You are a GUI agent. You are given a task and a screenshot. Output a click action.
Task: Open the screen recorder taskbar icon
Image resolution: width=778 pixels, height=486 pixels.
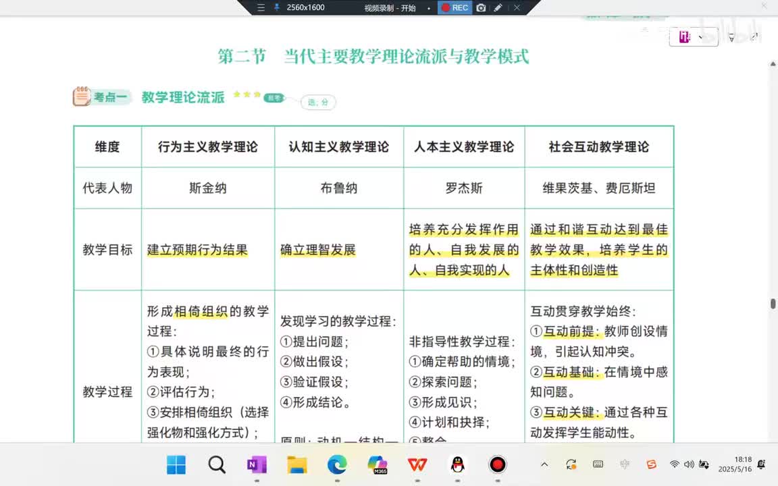coord(498,464)
